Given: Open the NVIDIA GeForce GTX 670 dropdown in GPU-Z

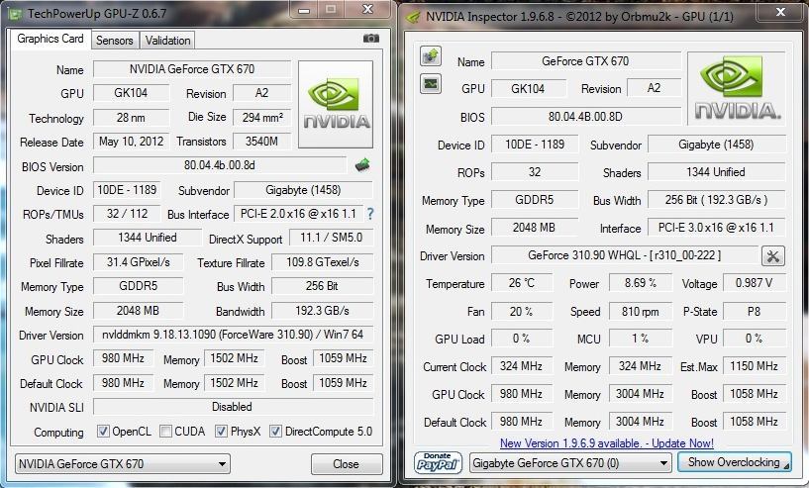Looking at the screenshot, I should tap(123, 464).
